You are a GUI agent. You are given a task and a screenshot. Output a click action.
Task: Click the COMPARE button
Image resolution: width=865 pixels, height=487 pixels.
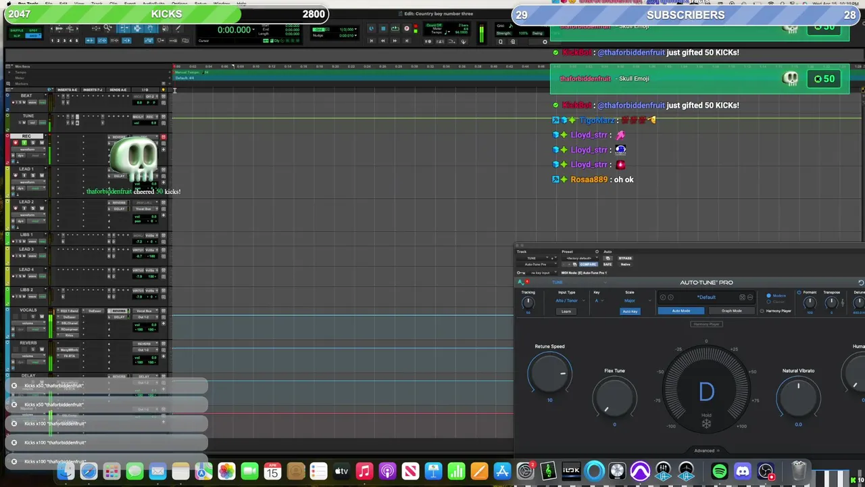[x=588, y=264]
